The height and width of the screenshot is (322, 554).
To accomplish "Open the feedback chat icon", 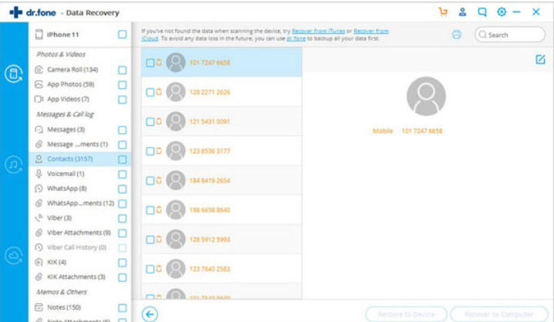I will coord(482,12).
